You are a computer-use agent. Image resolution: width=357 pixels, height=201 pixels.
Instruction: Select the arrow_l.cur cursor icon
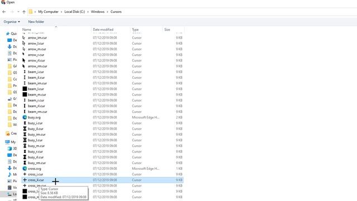[x=24, y=44]
